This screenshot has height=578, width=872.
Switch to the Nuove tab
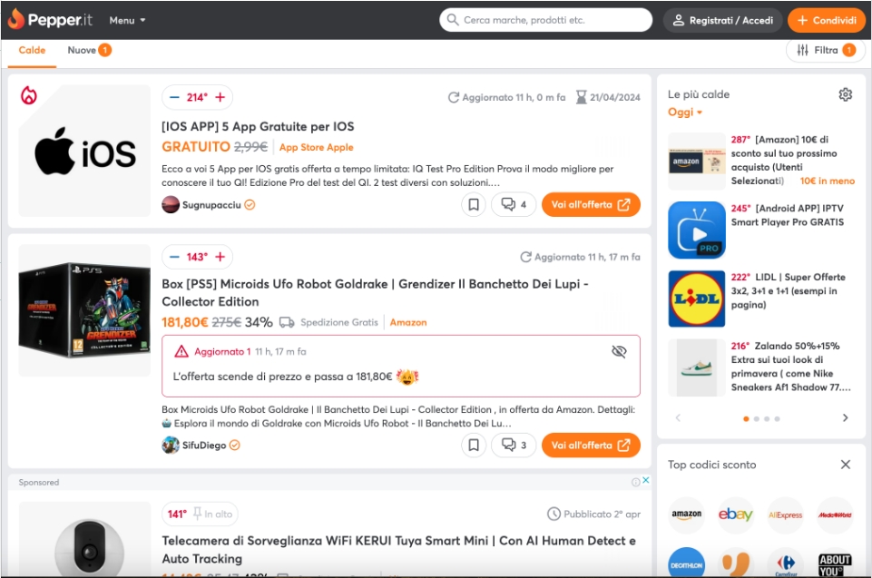coord(89,50)
